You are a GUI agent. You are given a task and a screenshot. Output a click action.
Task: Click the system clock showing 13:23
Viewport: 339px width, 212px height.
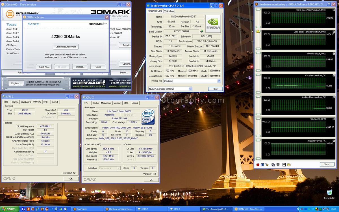[333, 209]
